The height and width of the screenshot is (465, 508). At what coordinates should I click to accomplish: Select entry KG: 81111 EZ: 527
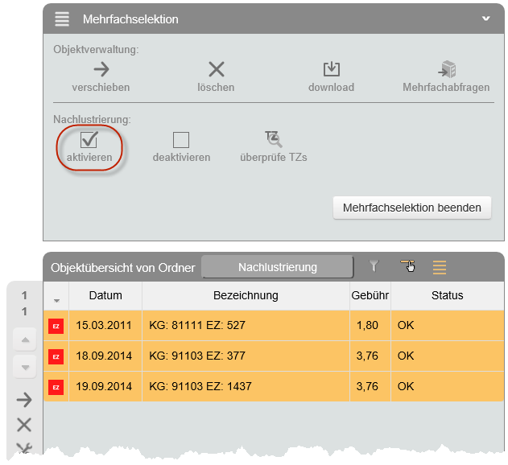(x=197, y=326)
